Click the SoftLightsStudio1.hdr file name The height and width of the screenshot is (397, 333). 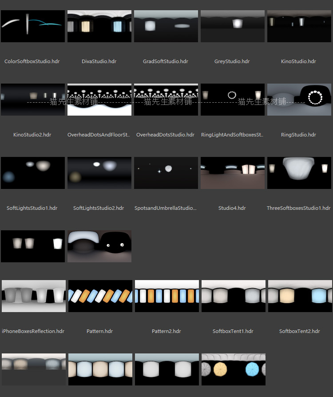point(32,208)
